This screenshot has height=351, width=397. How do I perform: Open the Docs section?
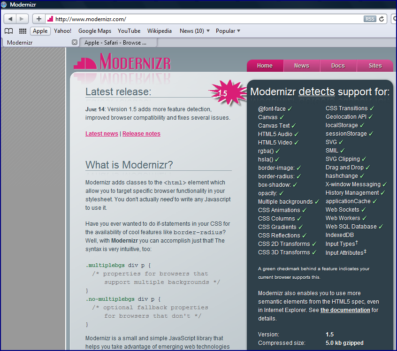point(338,66)
